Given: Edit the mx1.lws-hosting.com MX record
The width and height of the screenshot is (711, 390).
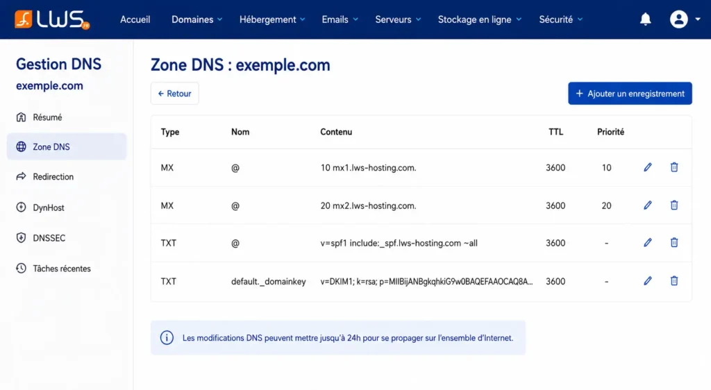Looking at the screenshot, I should pos(648,167).
